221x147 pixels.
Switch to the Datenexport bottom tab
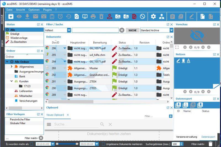click(208, 137)
